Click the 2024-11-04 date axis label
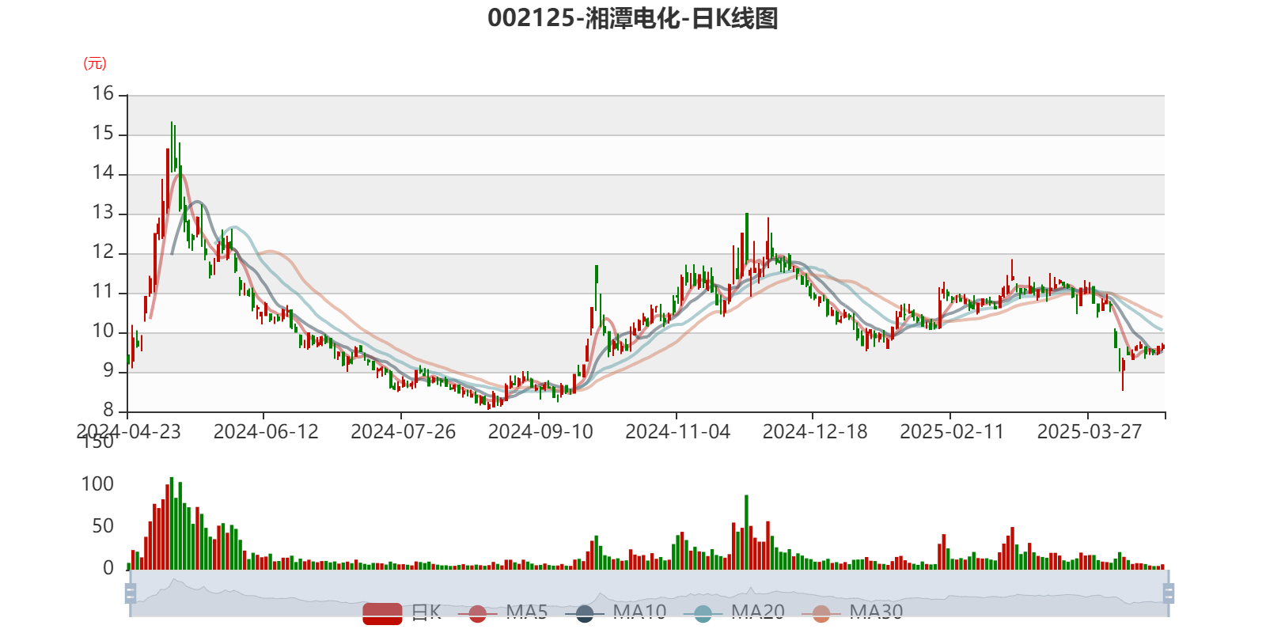This screenshot has width=1266, height=633. [678, 431]
